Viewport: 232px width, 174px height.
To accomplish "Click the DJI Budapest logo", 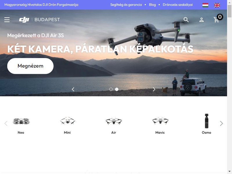I will tap(39, 20).
